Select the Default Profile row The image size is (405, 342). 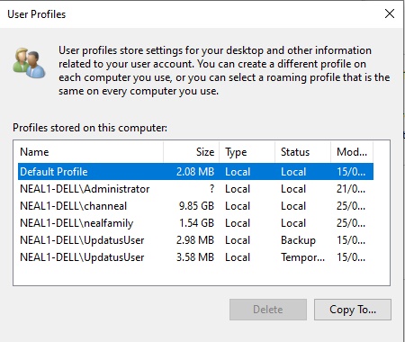195,172
